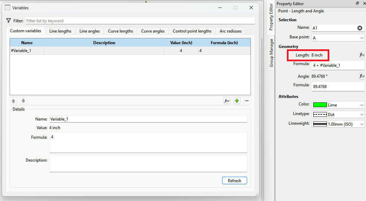Move Variable_1 down with the down arrow
366x201 pixels.
coord(23,100)
